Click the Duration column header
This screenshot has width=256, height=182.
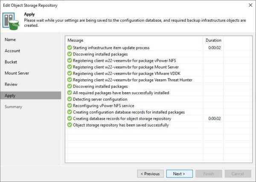213,40
